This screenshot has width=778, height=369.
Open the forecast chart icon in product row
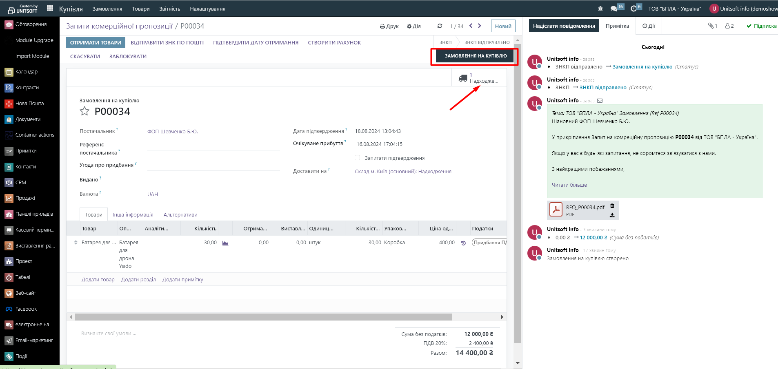(x=225, y=243)
